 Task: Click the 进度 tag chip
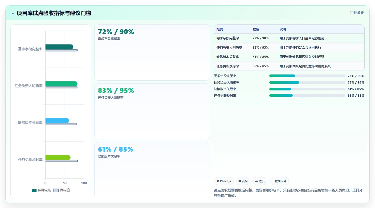260,181
